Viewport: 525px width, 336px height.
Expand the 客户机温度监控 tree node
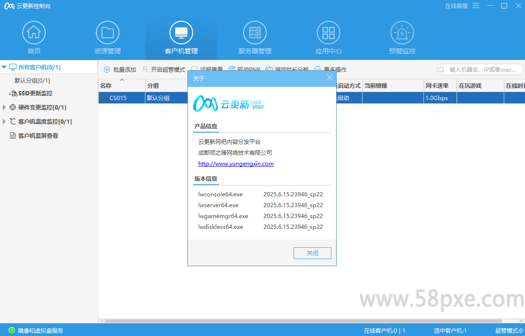(x=4, y=121)
